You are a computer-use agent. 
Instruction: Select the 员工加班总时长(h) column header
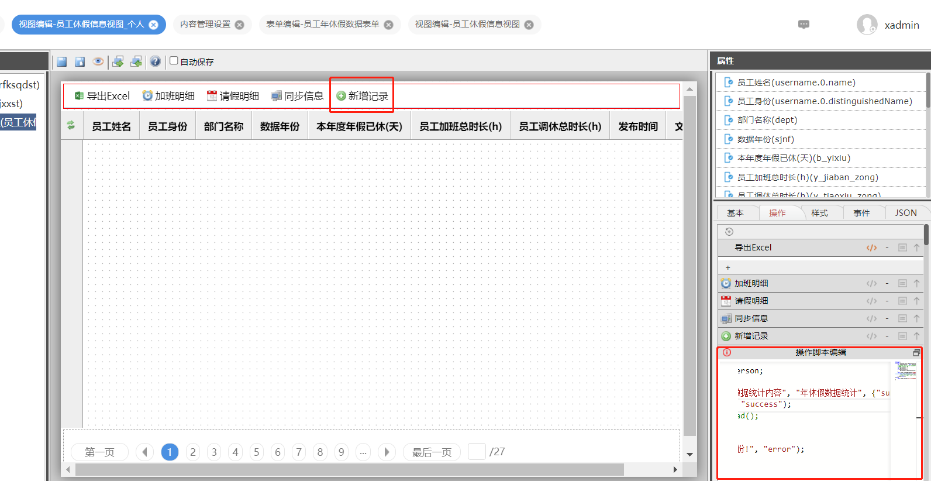point(460,126)
